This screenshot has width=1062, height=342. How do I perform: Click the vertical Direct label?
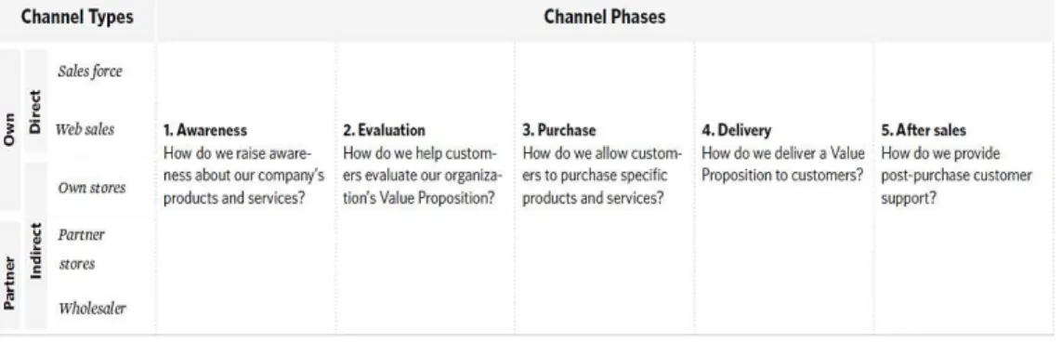click(x=35, y=112)
